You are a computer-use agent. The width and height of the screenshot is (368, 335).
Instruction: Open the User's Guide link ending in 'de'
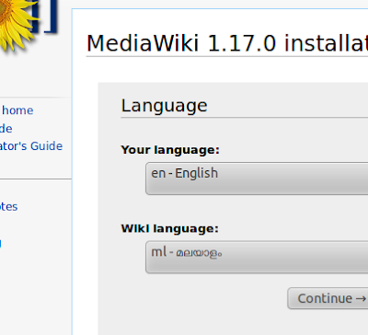click(x=6, y=129)
